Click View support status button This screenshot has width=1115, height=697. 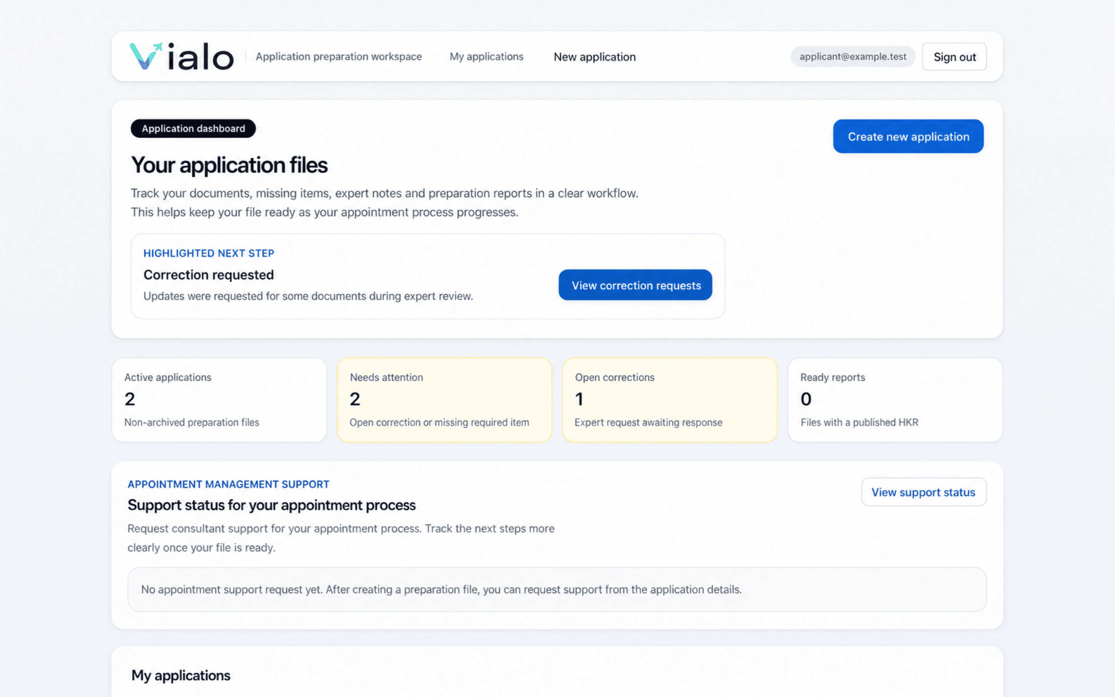pos(923,492)
